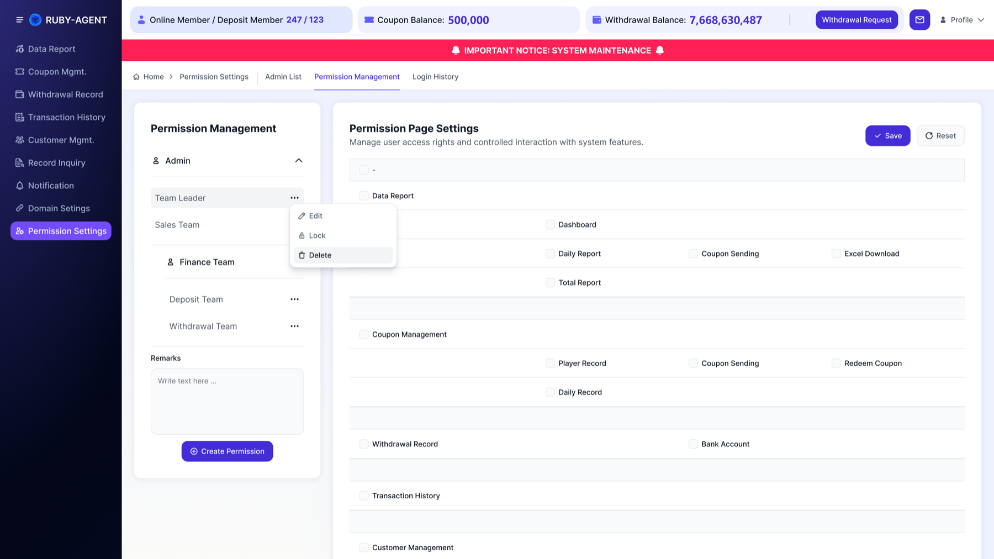This screenshot has height=559, width=994.
Task: Expand the Profile dropdown
Action: tap(962, 20)
